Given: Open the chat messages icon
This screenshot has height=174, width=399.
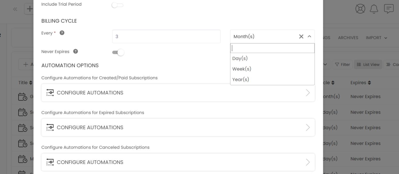Looking at the screenshot, I should coord(389,9).
